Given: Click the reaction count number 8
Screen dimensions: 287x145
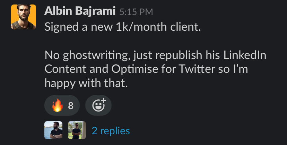Looking at the screenshot, I should (71, 106).
